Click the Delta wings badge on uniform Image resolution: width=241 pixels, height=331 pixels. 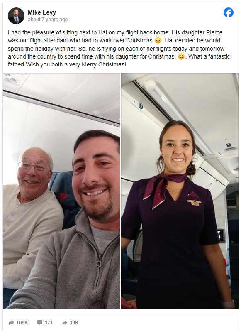click(x=194, y=202)
